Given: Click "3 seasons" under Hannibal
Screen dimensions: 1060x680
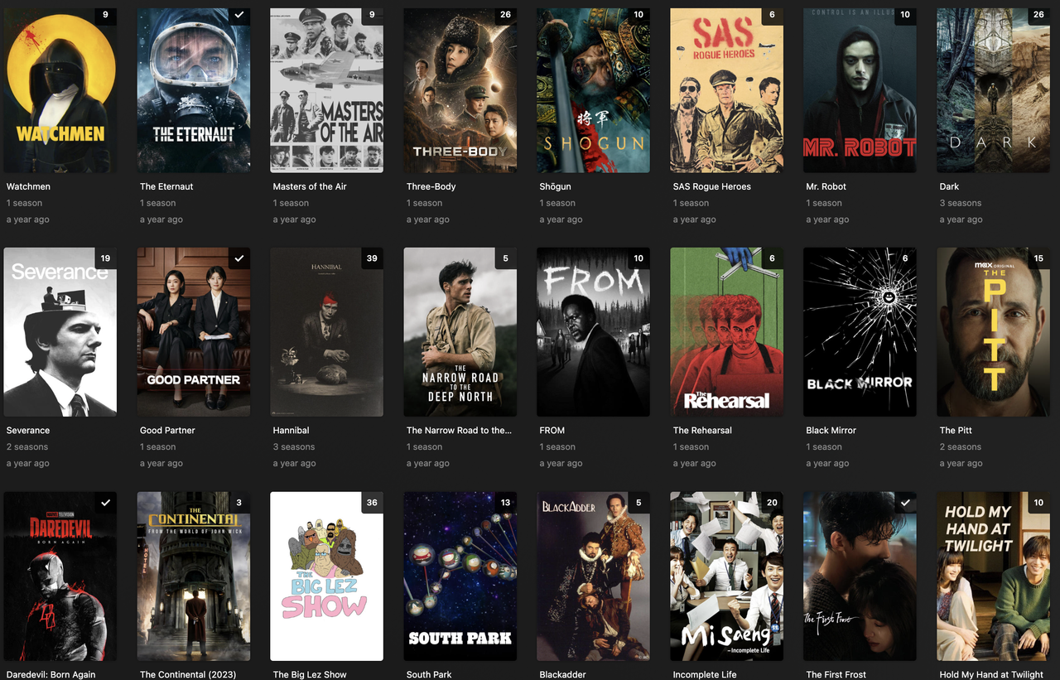Looking at the screenshot, I should click(294, 447).
